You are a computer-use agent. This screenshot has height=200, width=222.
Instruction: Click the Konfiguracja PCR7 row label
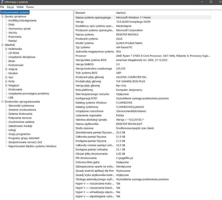pyautogui.click(x=86, y=98)
